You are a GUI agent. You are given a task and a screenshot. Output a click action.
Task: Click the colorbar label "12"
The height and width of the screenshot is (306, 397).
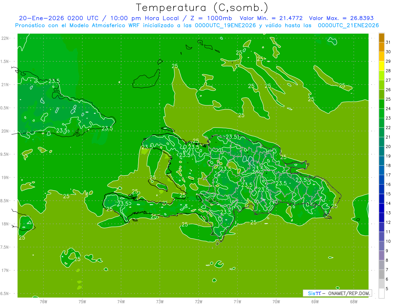click(388, 222)
